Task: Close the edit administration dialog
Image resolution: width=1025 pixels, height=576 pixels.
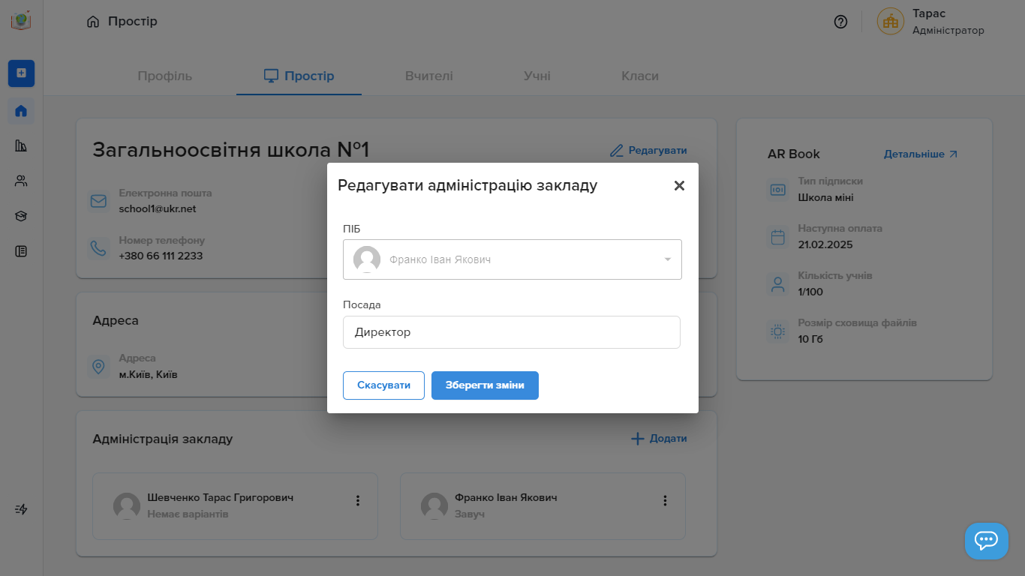Action: click(679, 185)
